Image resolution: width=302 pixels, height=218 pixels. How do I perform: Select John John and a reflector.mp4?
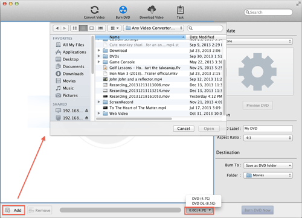click(159, 79)
